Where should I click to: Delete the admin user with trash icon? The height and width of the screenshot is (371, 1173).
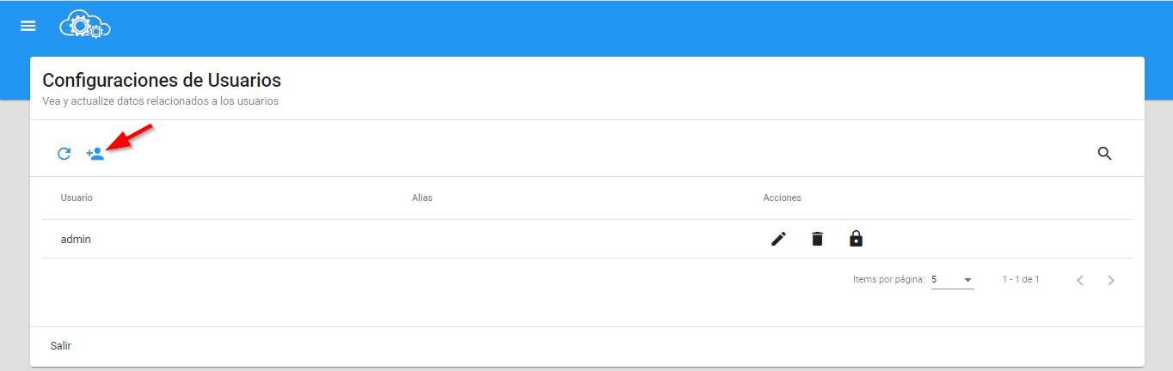(x=817, y=239)
